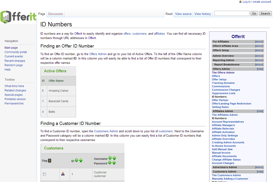Image resolution: width=273 pixels, height=182 pixels.
Task: Click the ID sort ascending arrow
Action: point(81,160)
